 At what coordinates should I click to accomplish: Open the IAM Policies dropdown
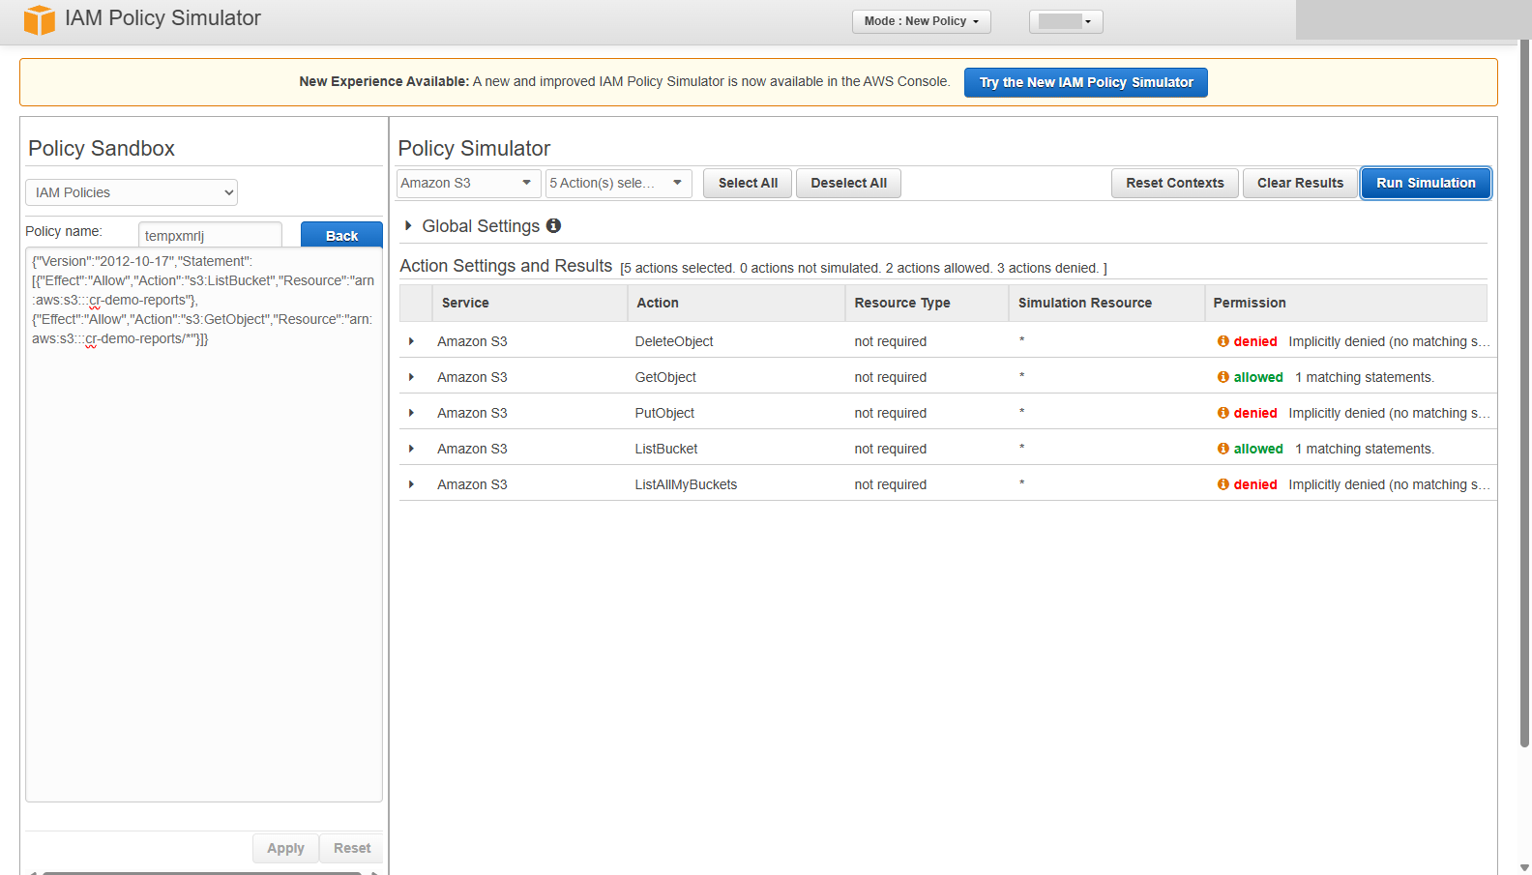(132, 192)
